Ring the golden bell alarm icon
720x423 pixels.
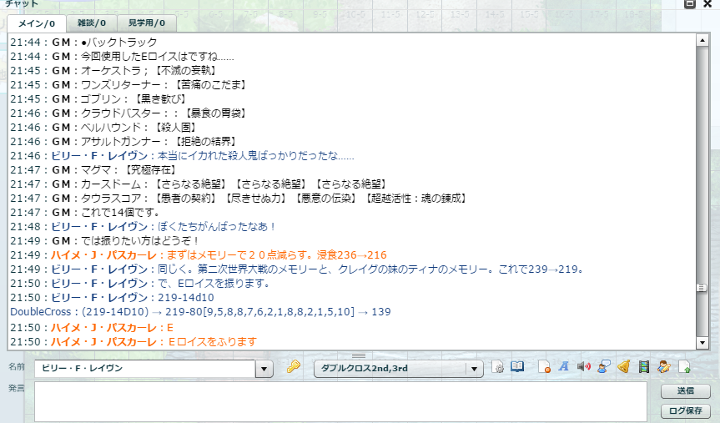tap(623, 367)
